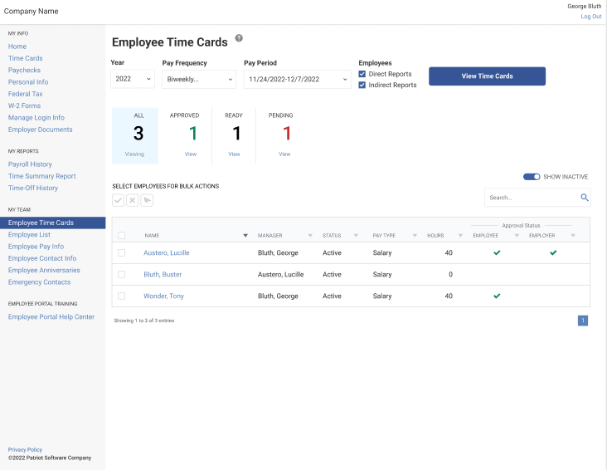Click page 1 pagination button
Screen dimensions: 607x470
point(583,321)
